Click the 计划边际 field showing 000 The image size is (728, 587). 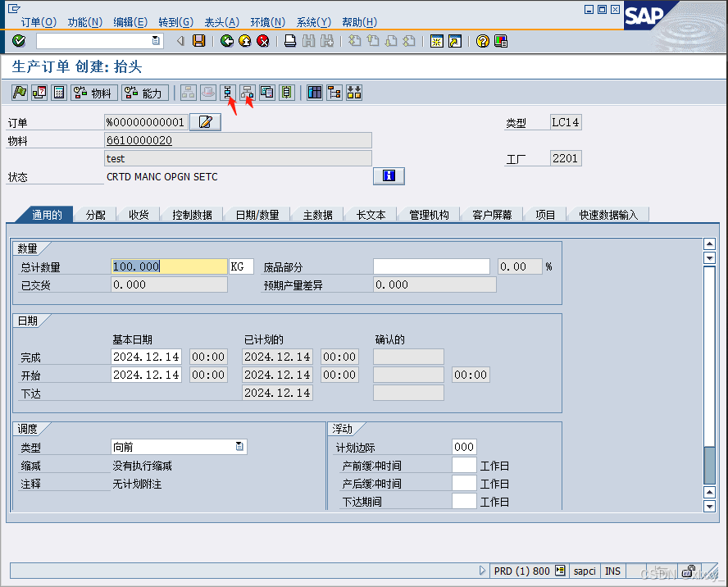click(464, 447)
